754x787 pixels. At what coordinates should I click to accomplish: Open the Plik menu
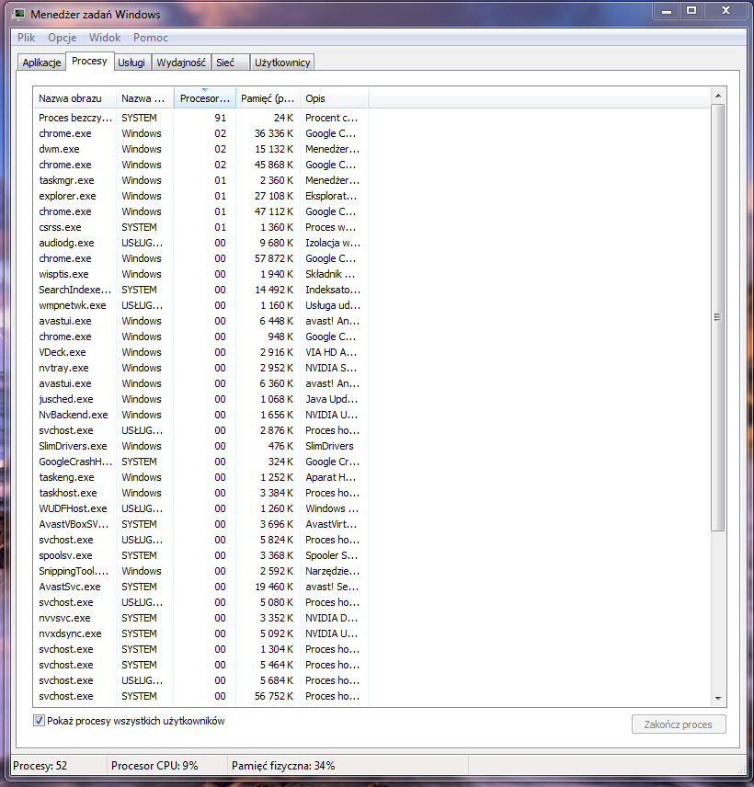[26, 38]
